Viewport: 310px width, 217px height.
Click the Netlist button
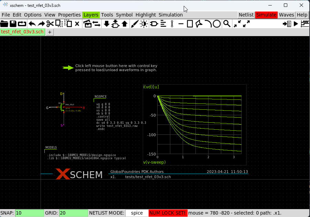tap(246, 15)
